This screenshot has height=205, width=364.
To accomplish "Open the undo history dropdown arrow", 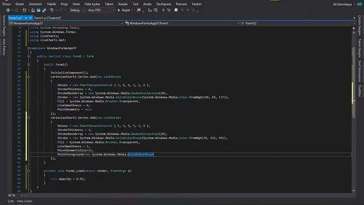I will coord(56,10).
